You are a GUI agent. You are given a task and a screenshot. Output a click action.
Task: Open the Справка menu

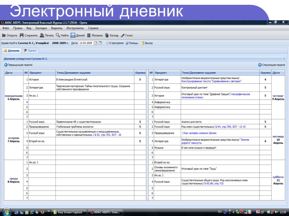click(x=93, y=28)
